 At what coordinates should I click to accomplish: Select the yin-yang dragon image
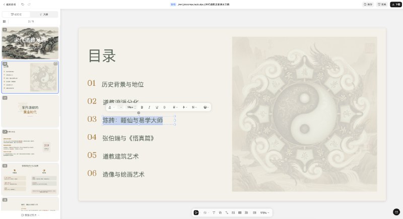(305, 114)
